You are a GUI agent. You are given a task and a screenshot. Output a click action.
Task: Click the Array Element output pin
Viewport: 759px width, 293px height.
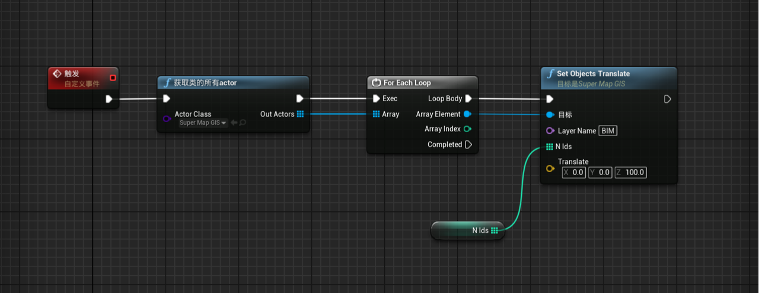point(467,114)
